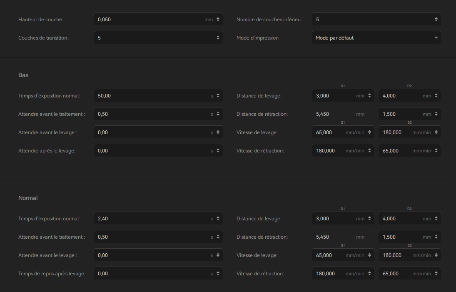Click Normal Vitesse de rétraction 65,000 stepper

click(436, 274)
